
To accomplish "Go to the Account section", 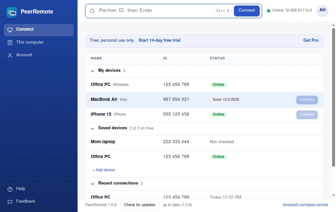I will [x=39, y=55].
